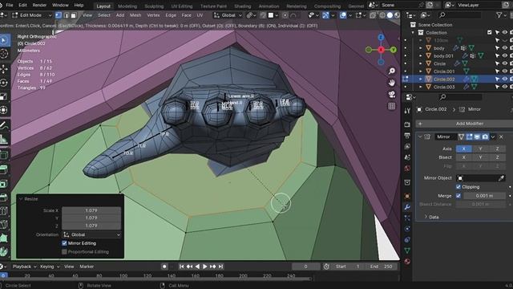This screenshot has width=513, height=289.
Task: Open the File menu
Action: pyautogui.click(x=10, y=6)
